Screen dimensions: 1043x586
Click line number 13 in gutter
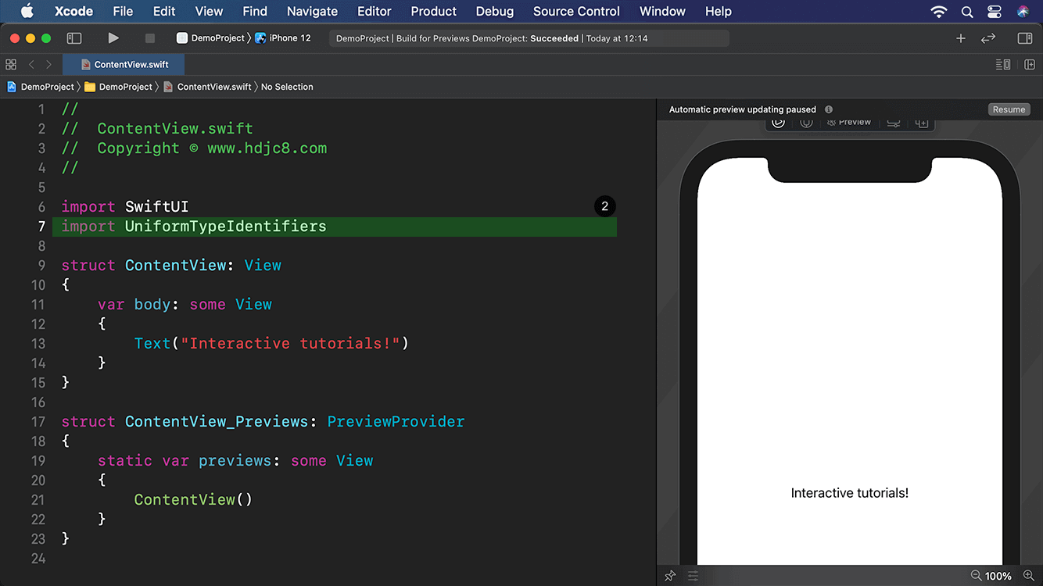click(x=38, y=344)
